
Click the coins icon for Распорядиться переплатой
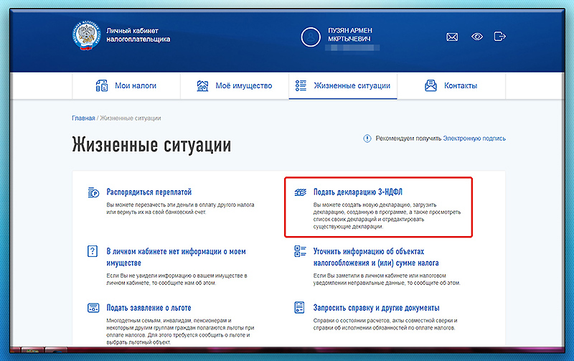click(x=93, y=192)
